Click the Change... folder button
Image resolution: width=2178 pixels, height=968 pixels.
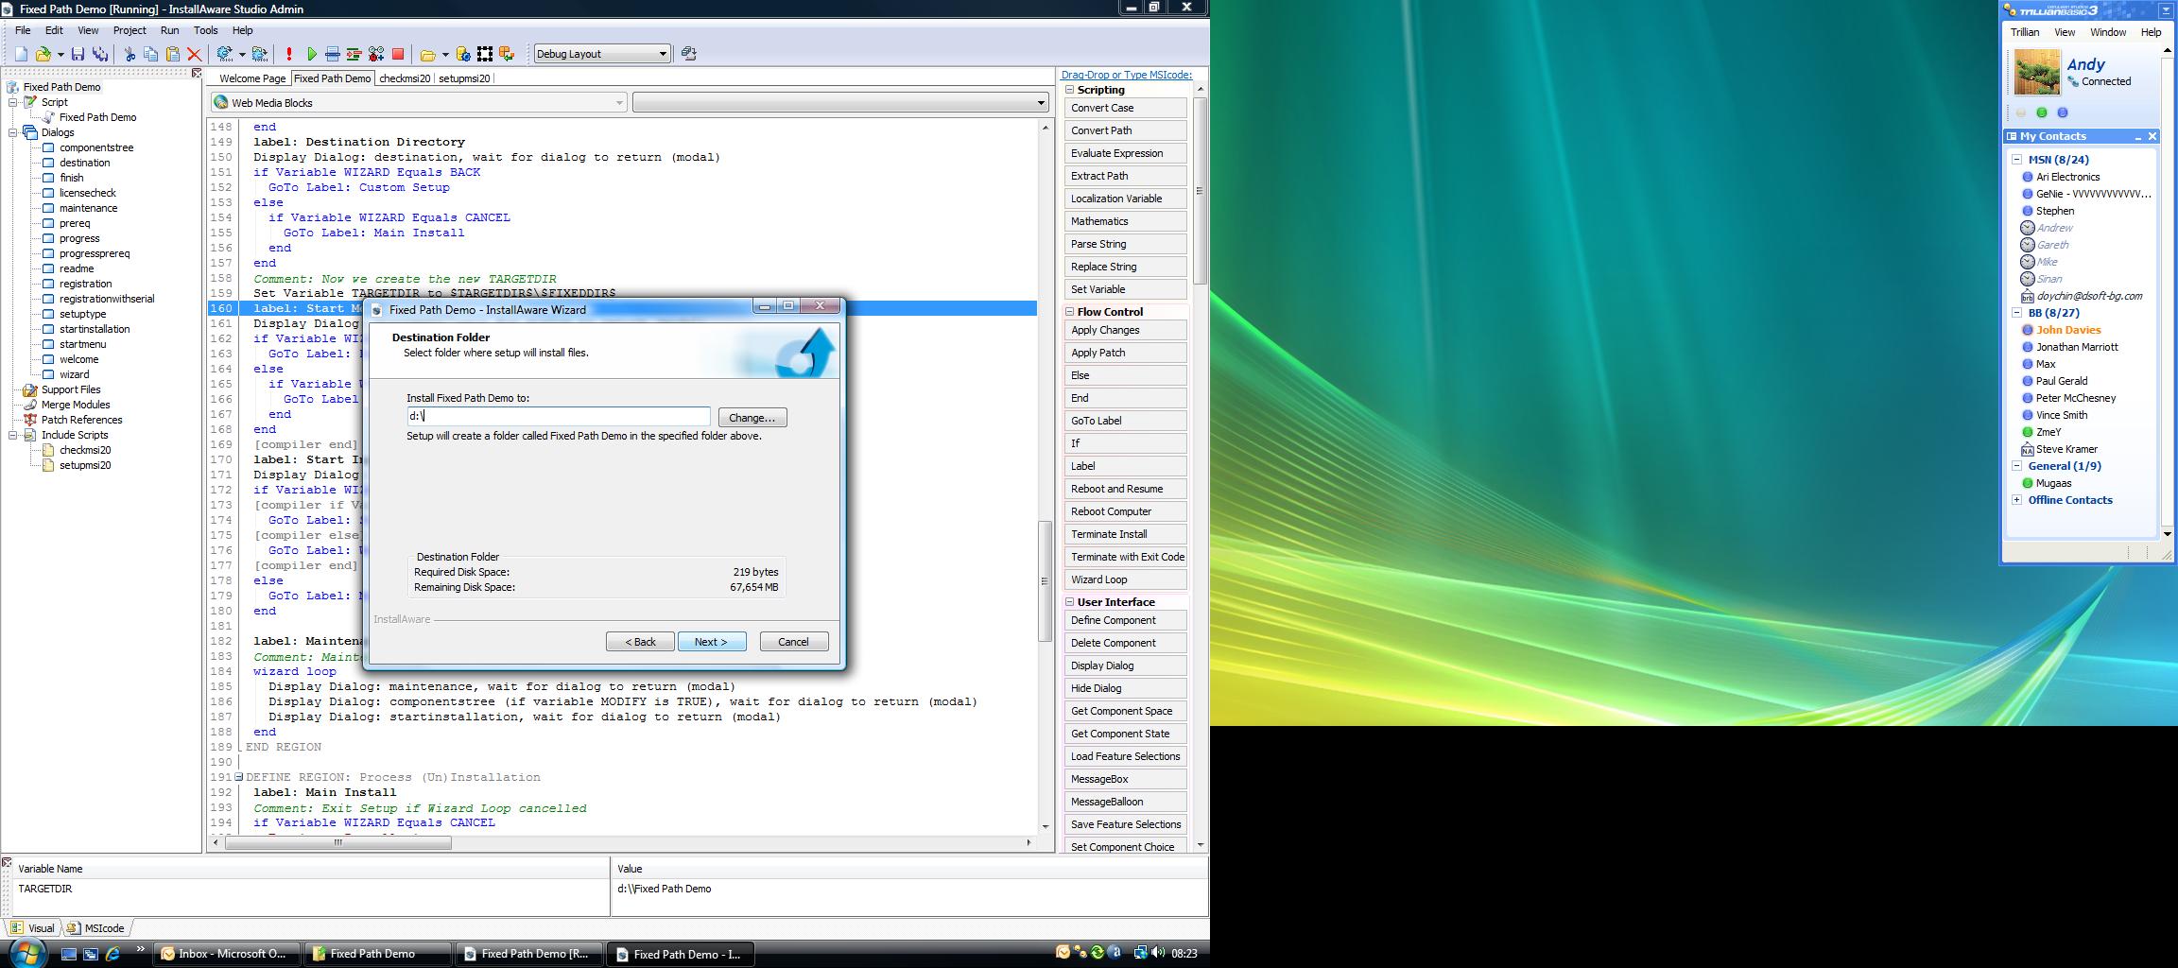(x=752, y=418)
